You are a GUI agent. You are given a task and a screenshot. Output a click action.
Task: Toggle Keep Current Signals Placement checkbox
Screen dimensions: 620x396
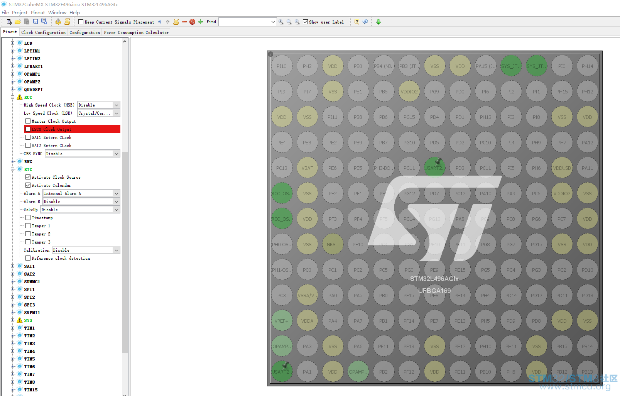tap(81, 22)
